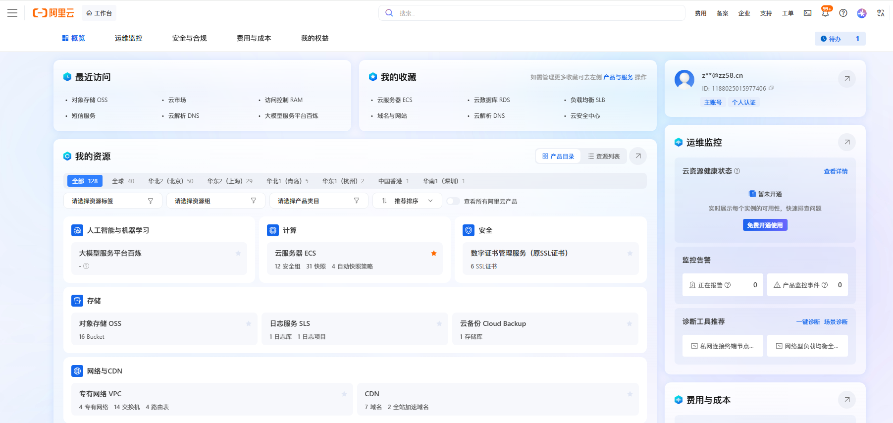Open 请选择资源标签 dropdown
This screenshot has height=423, width=893.
pyautogui.click(x=113, y=201)
